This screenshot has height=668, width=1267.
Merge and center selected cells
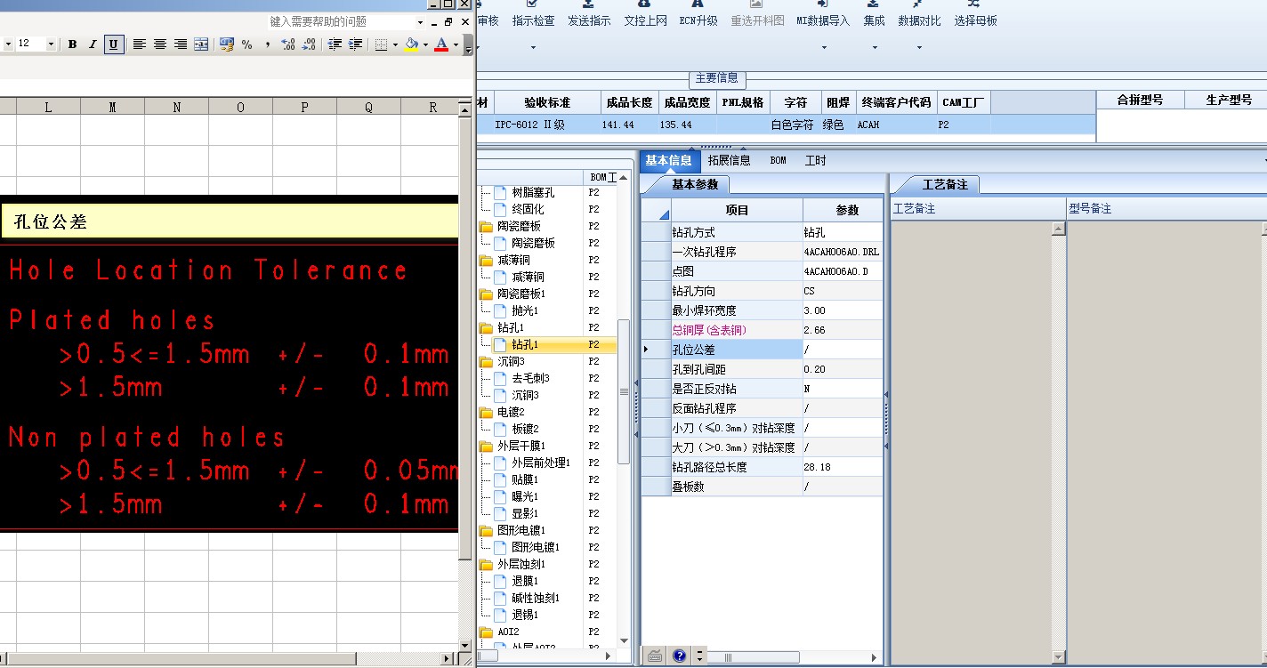[201, 44]
